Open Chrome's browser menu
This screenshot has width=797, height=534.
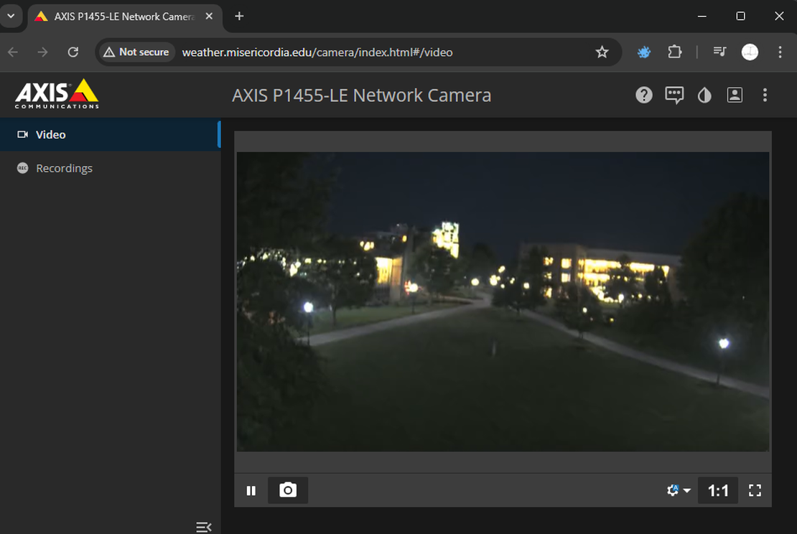[x=780, y=52]
